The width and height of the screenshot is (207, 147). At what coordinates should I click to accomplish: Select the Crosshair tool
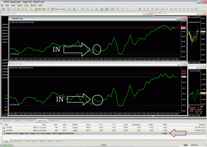(x=122, y=9)
